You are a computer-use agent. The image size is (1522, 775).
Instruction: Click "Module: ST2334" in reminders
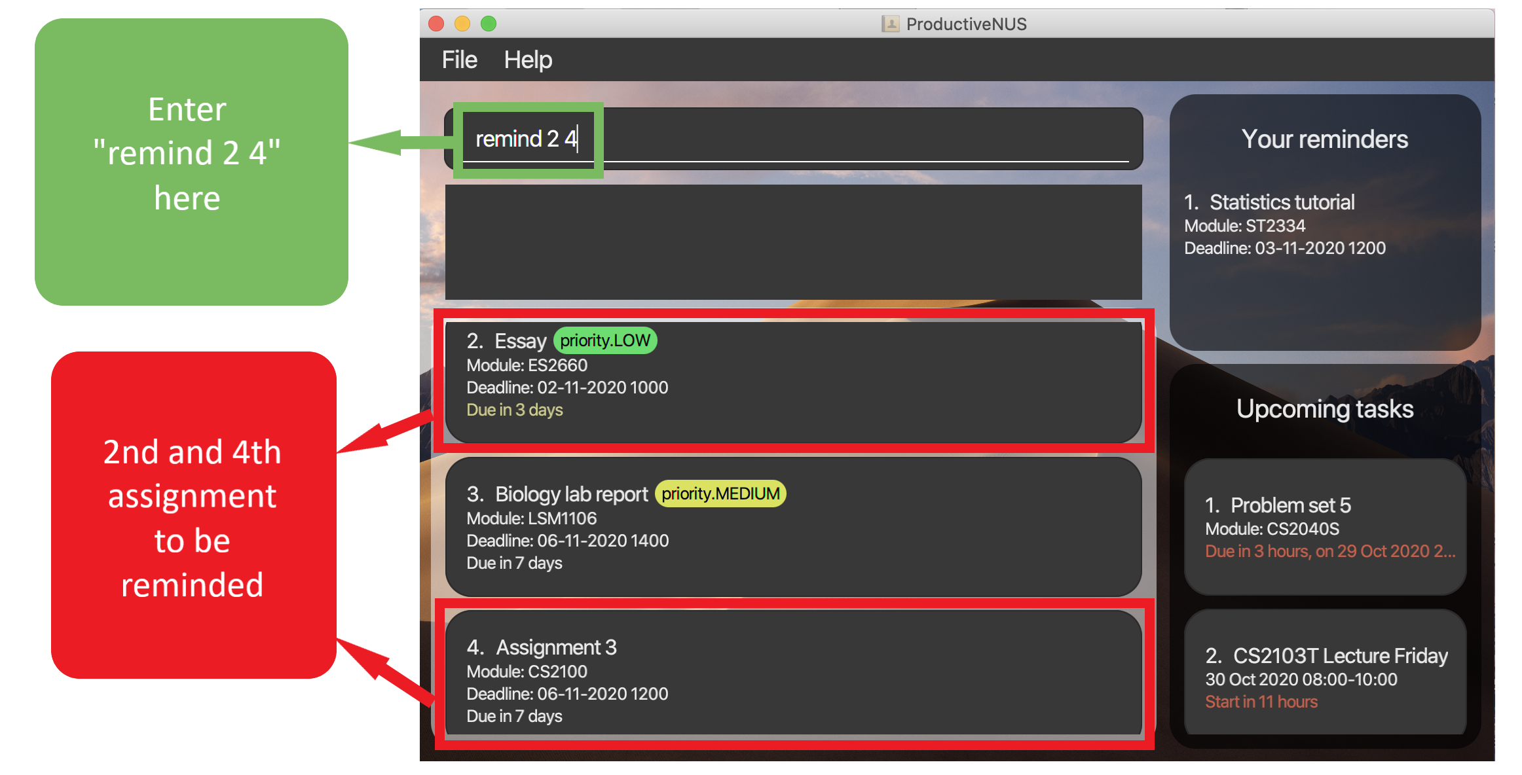1245,226
